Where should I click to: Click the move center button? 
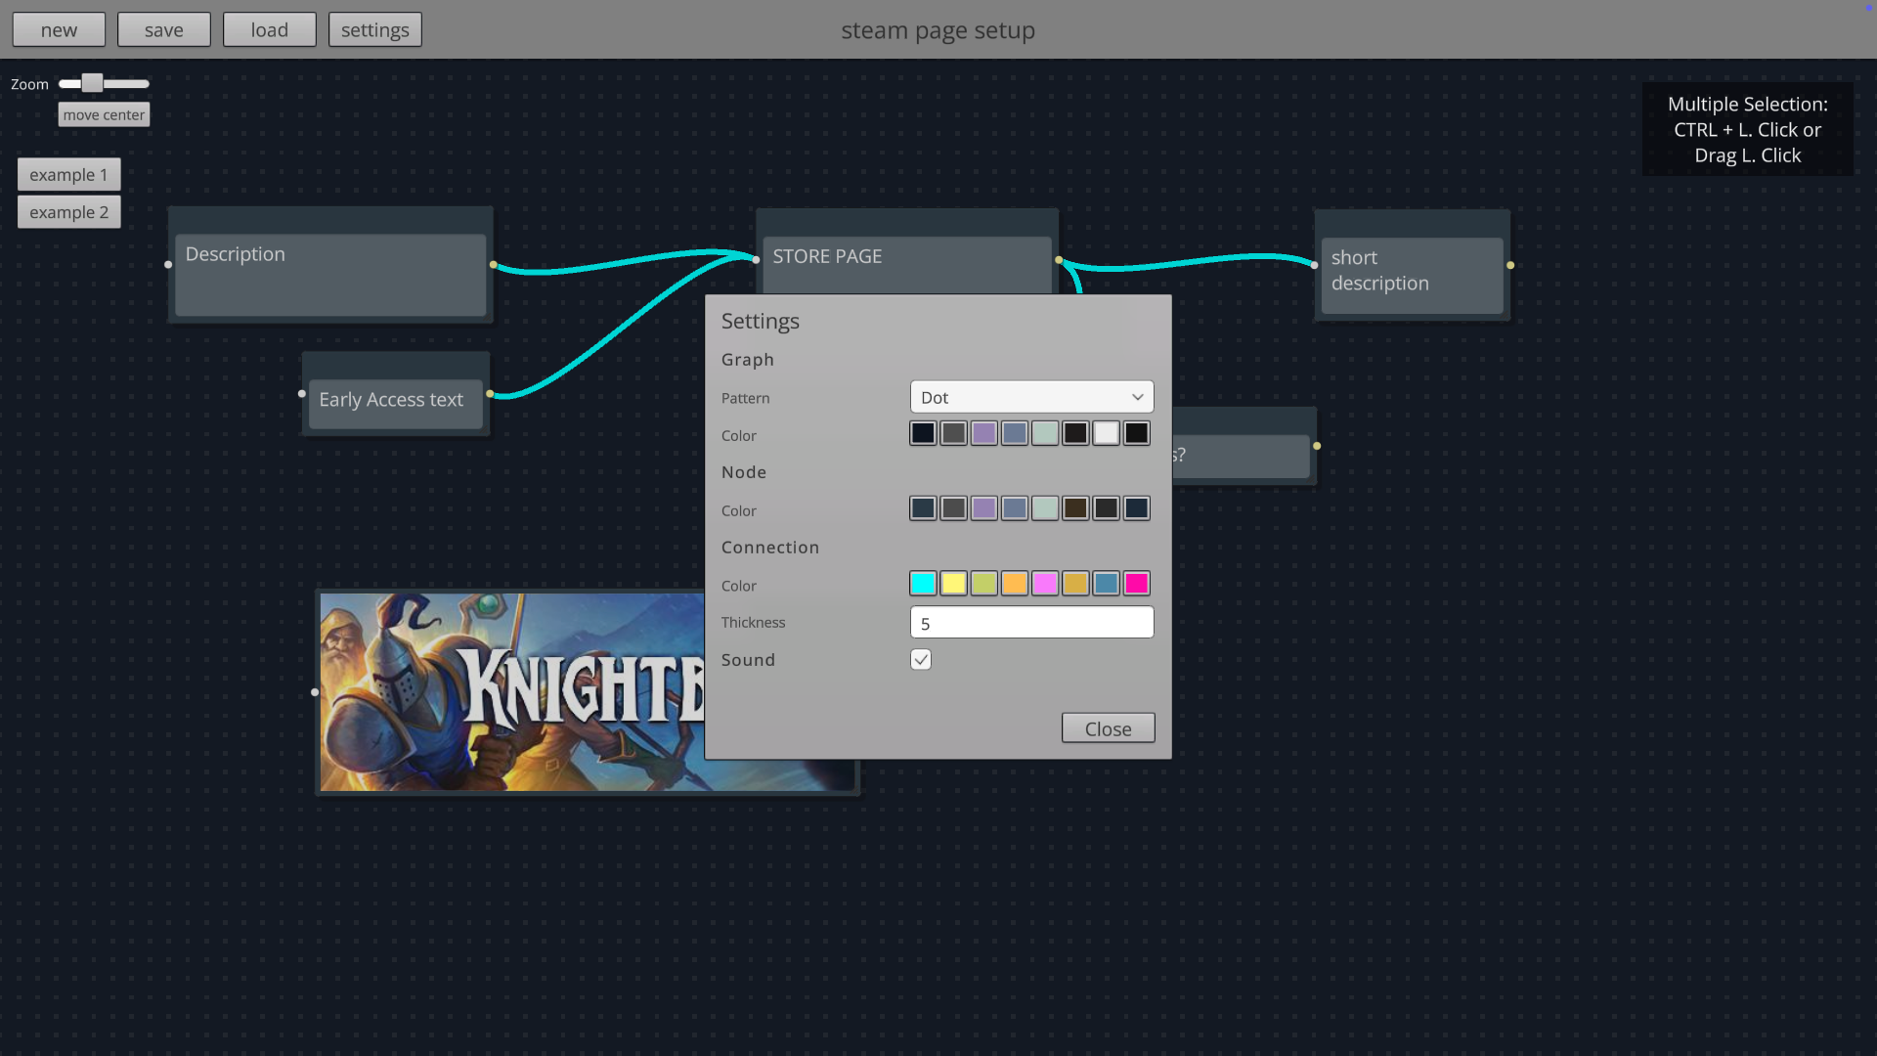coord(104,115)
